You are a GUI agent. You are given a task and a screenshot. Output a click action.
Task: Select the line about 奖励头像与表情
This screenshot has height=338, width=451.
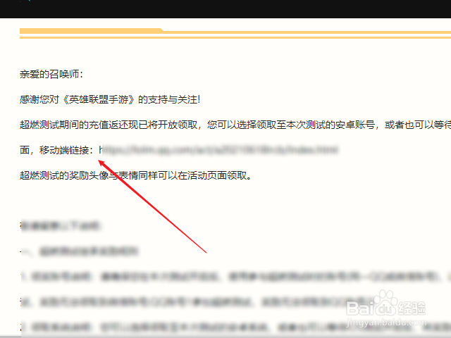[135, 175]
